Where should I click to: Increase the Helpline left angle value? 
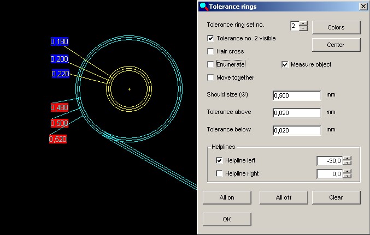click(x=346, y=158)
